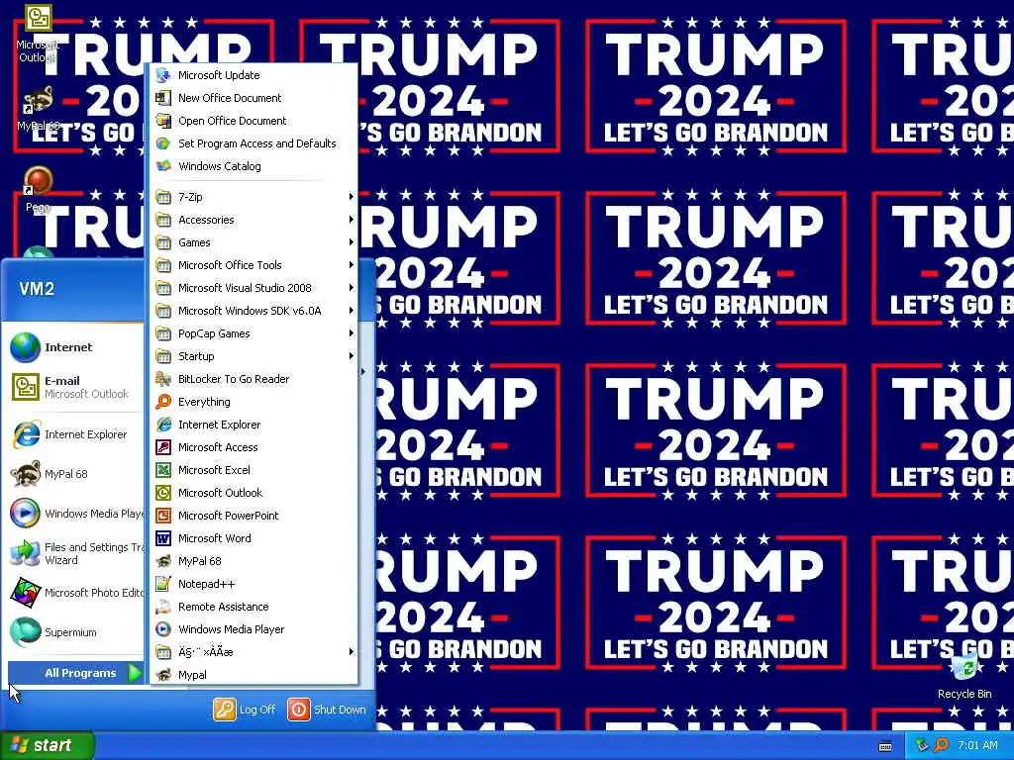Screen dimensions: 1014x760
Task: Click the PopCap Games folder icon
Action: click(163, 333)
